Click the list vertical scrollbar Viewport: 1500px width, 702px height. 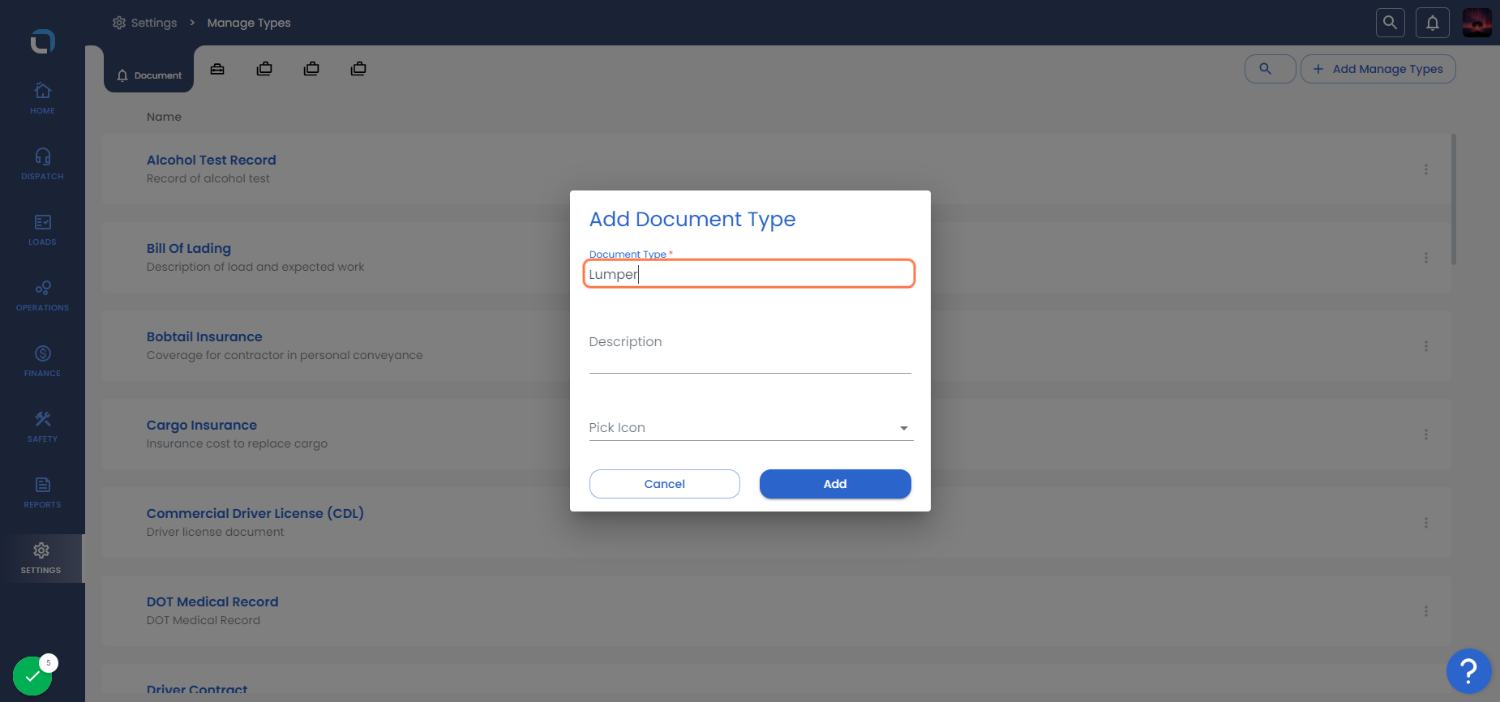tap(1454, 199)
